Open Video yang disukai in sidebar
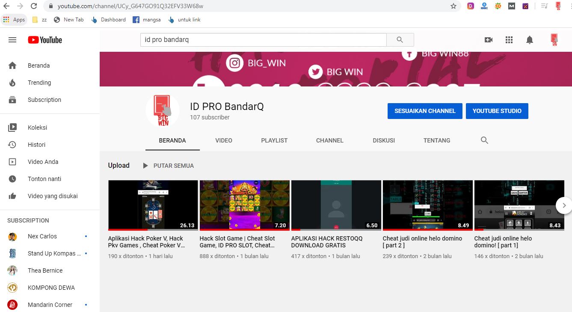The image size is (572, 312). (50, 196)
